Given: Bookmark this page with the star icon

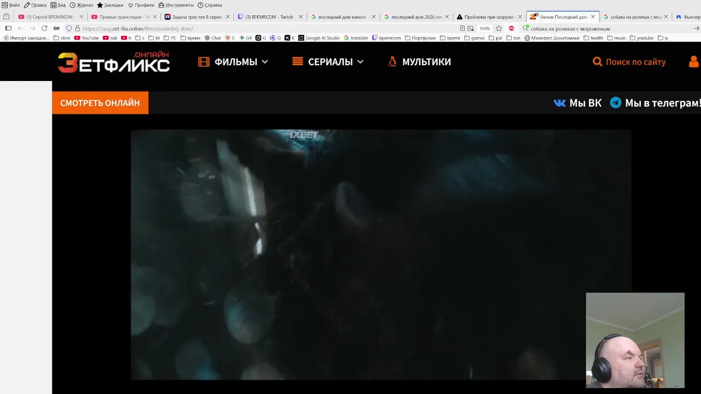Looking at the screenshot, I should (x=499, y=28).
